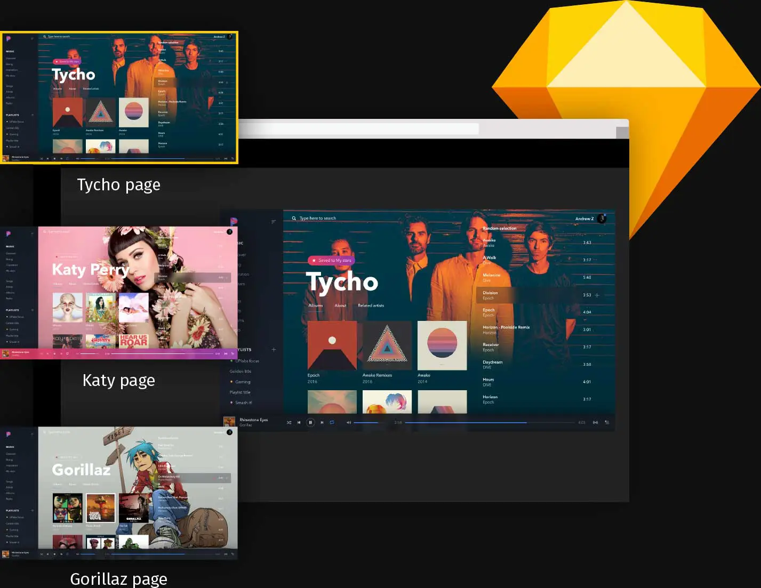Skip to next track in the large preview player

[322, 422]
